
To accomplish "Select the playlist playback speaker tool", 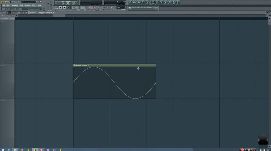I will 26,13.
